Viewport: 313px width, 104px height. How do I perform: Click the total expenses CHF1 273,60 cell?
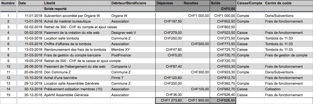coord(169,101)
